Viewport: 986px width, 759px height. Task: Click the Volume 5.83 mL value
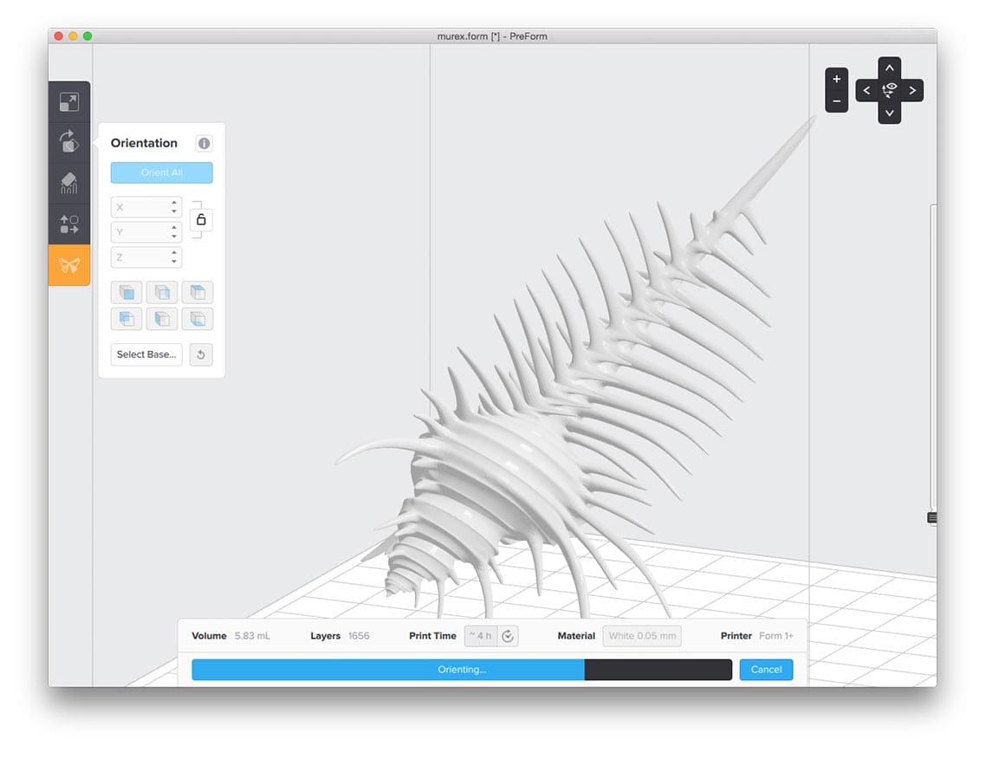coord(252,636)
